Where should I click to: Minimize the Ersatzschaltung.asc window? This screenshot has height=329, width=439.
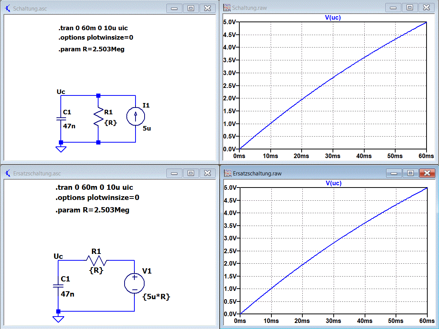click(x=174, y=173)
